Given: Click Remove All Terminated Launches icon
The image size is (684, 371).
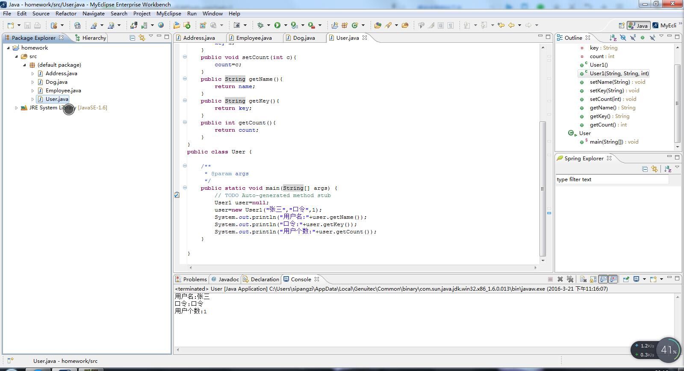Looking at the screenshot, I should tap(570, 279).
